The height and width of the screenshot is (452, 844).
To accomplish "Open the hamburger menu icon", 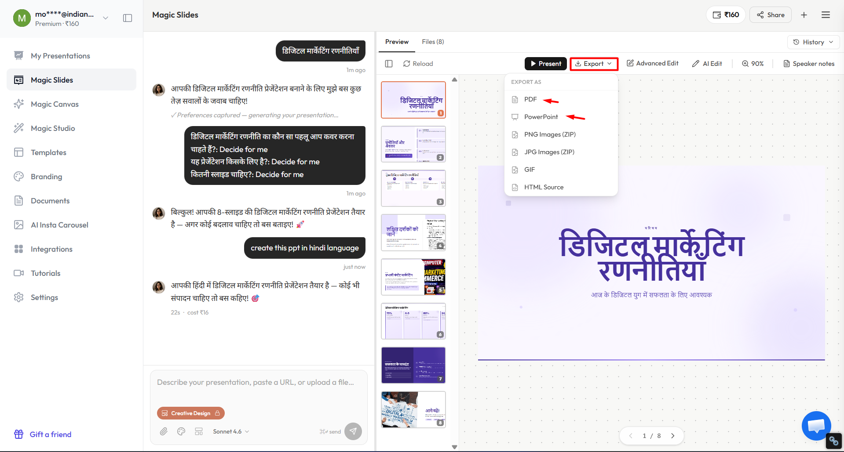I will [x=826, y=15].
